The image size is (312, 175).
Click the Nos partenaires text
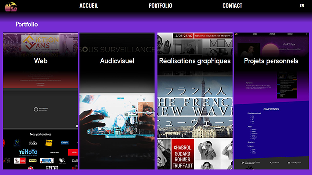click(x=40, y=134)
